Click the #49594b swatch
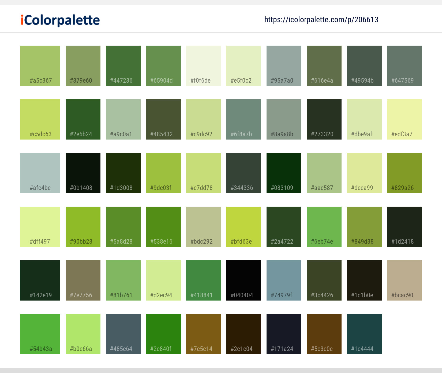The width and height of the screenshot is (442, 373). coord(364,66)
